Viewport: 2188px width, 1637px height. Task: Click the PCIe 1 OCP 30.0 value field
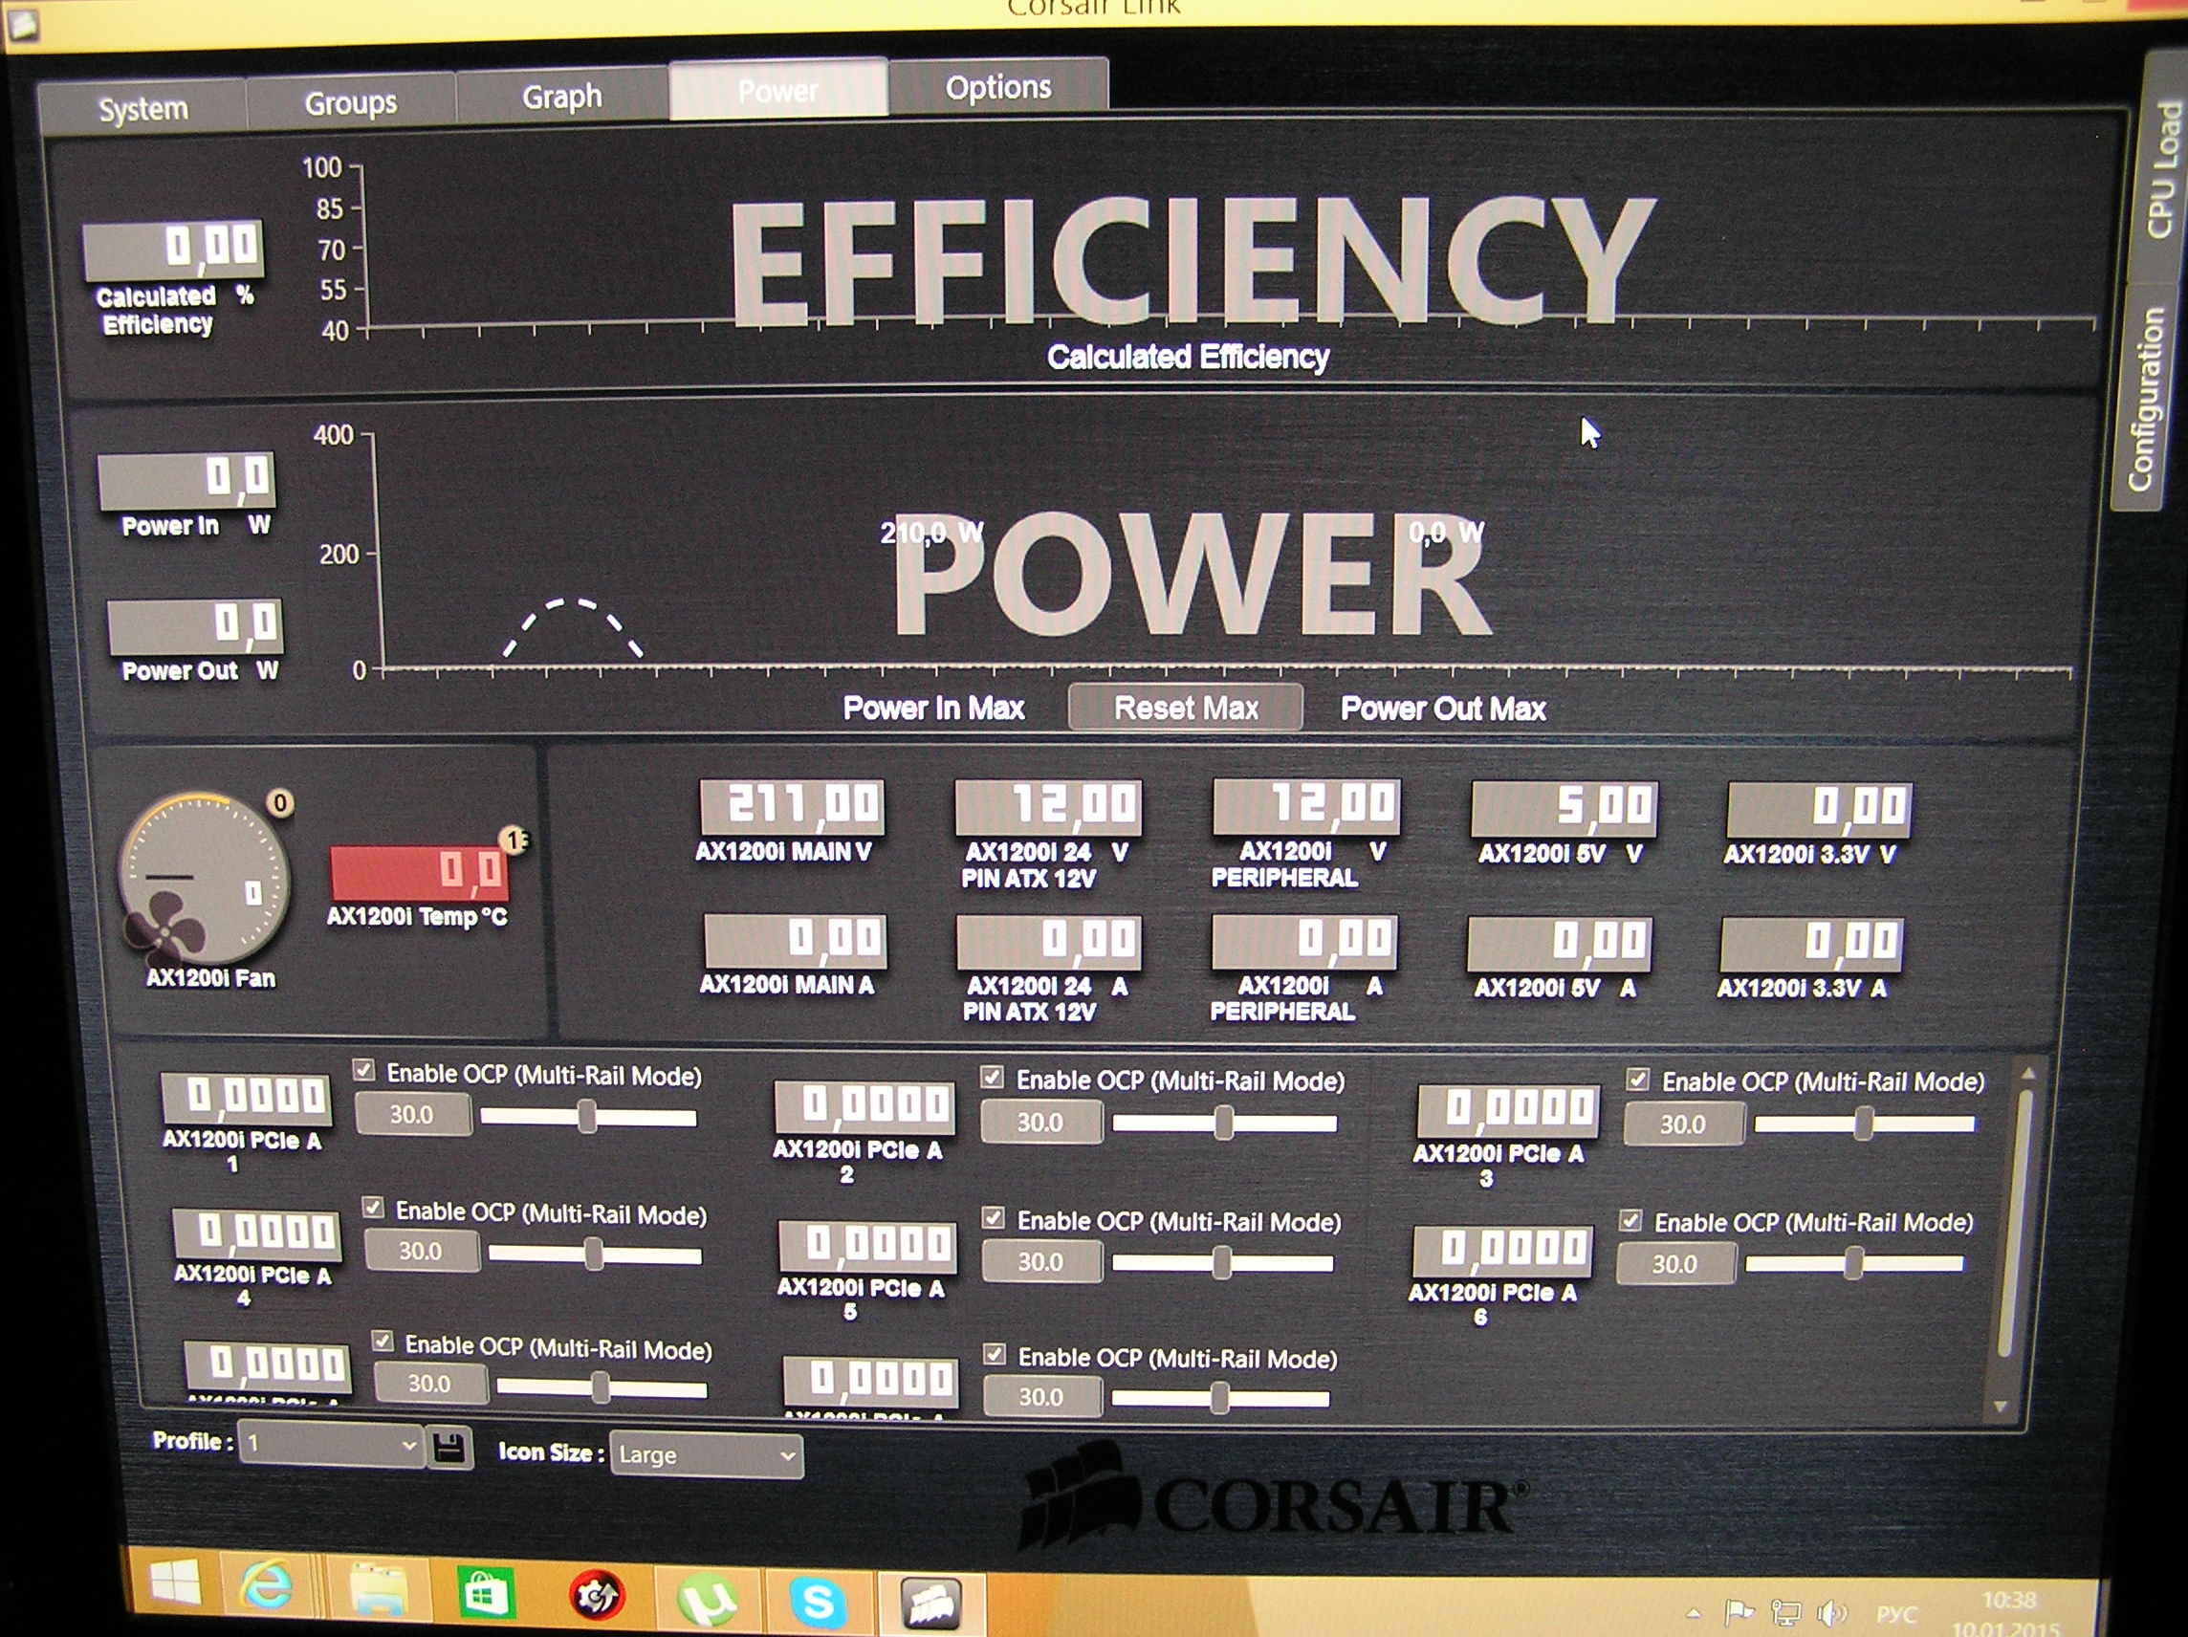(412, 1115)
